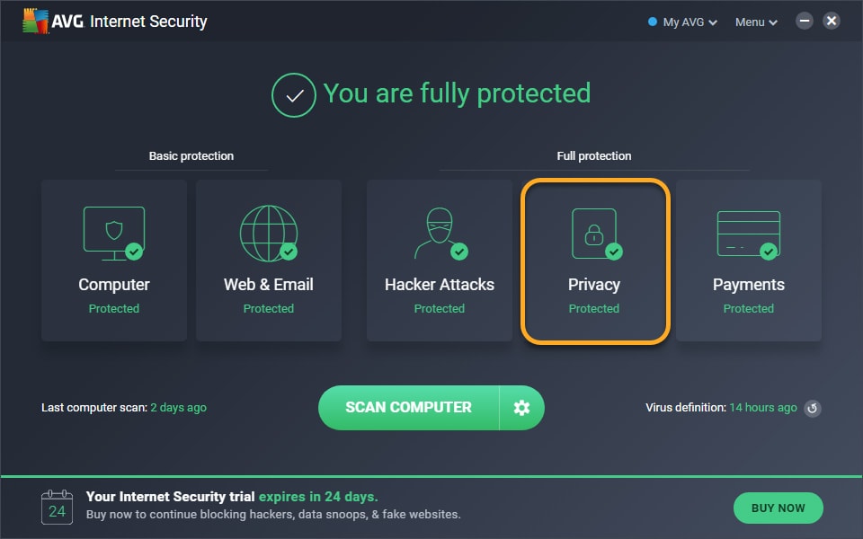Open the Computer protection tile
The image size is (863, 539).
113,261
